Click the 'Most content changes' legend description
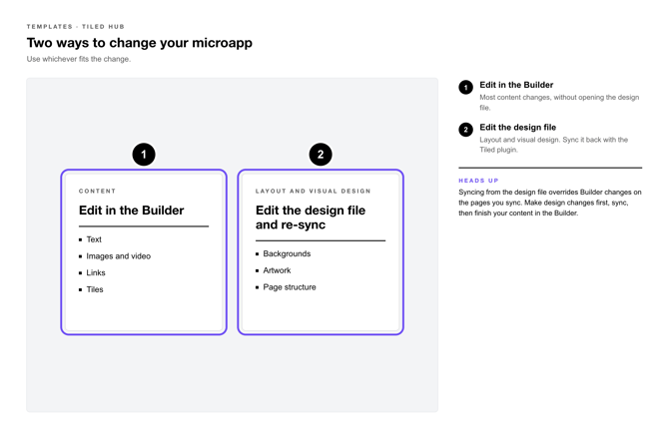Viewport: 669px width, 429px height. pos(559,103)
